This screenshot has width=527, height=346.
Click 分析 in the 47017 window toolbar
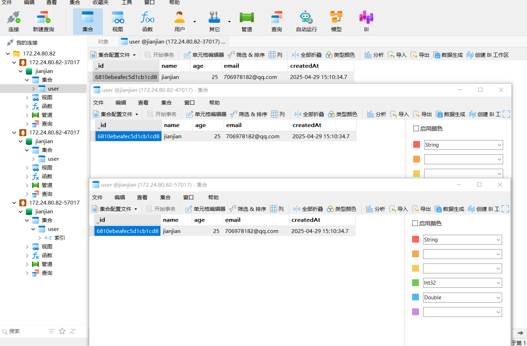[376, 114]
